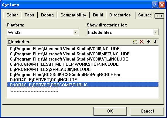Image resolution: width=167 pixels, height=118 pixels.
Task: Show tabs further left with arrow
Action: tap(157, 16)
